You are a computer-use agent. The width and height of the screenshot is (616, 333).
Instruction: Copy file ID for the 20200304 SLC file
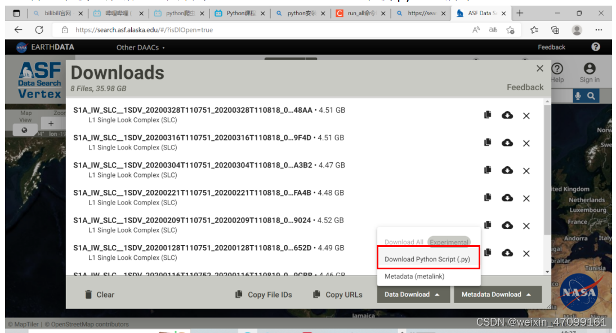(488, 170)
